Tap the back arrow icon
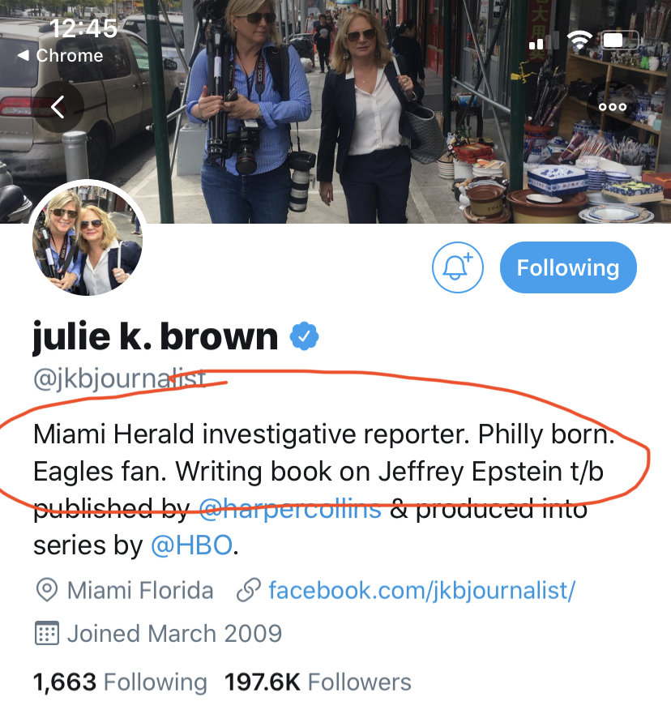 point(58,107)
